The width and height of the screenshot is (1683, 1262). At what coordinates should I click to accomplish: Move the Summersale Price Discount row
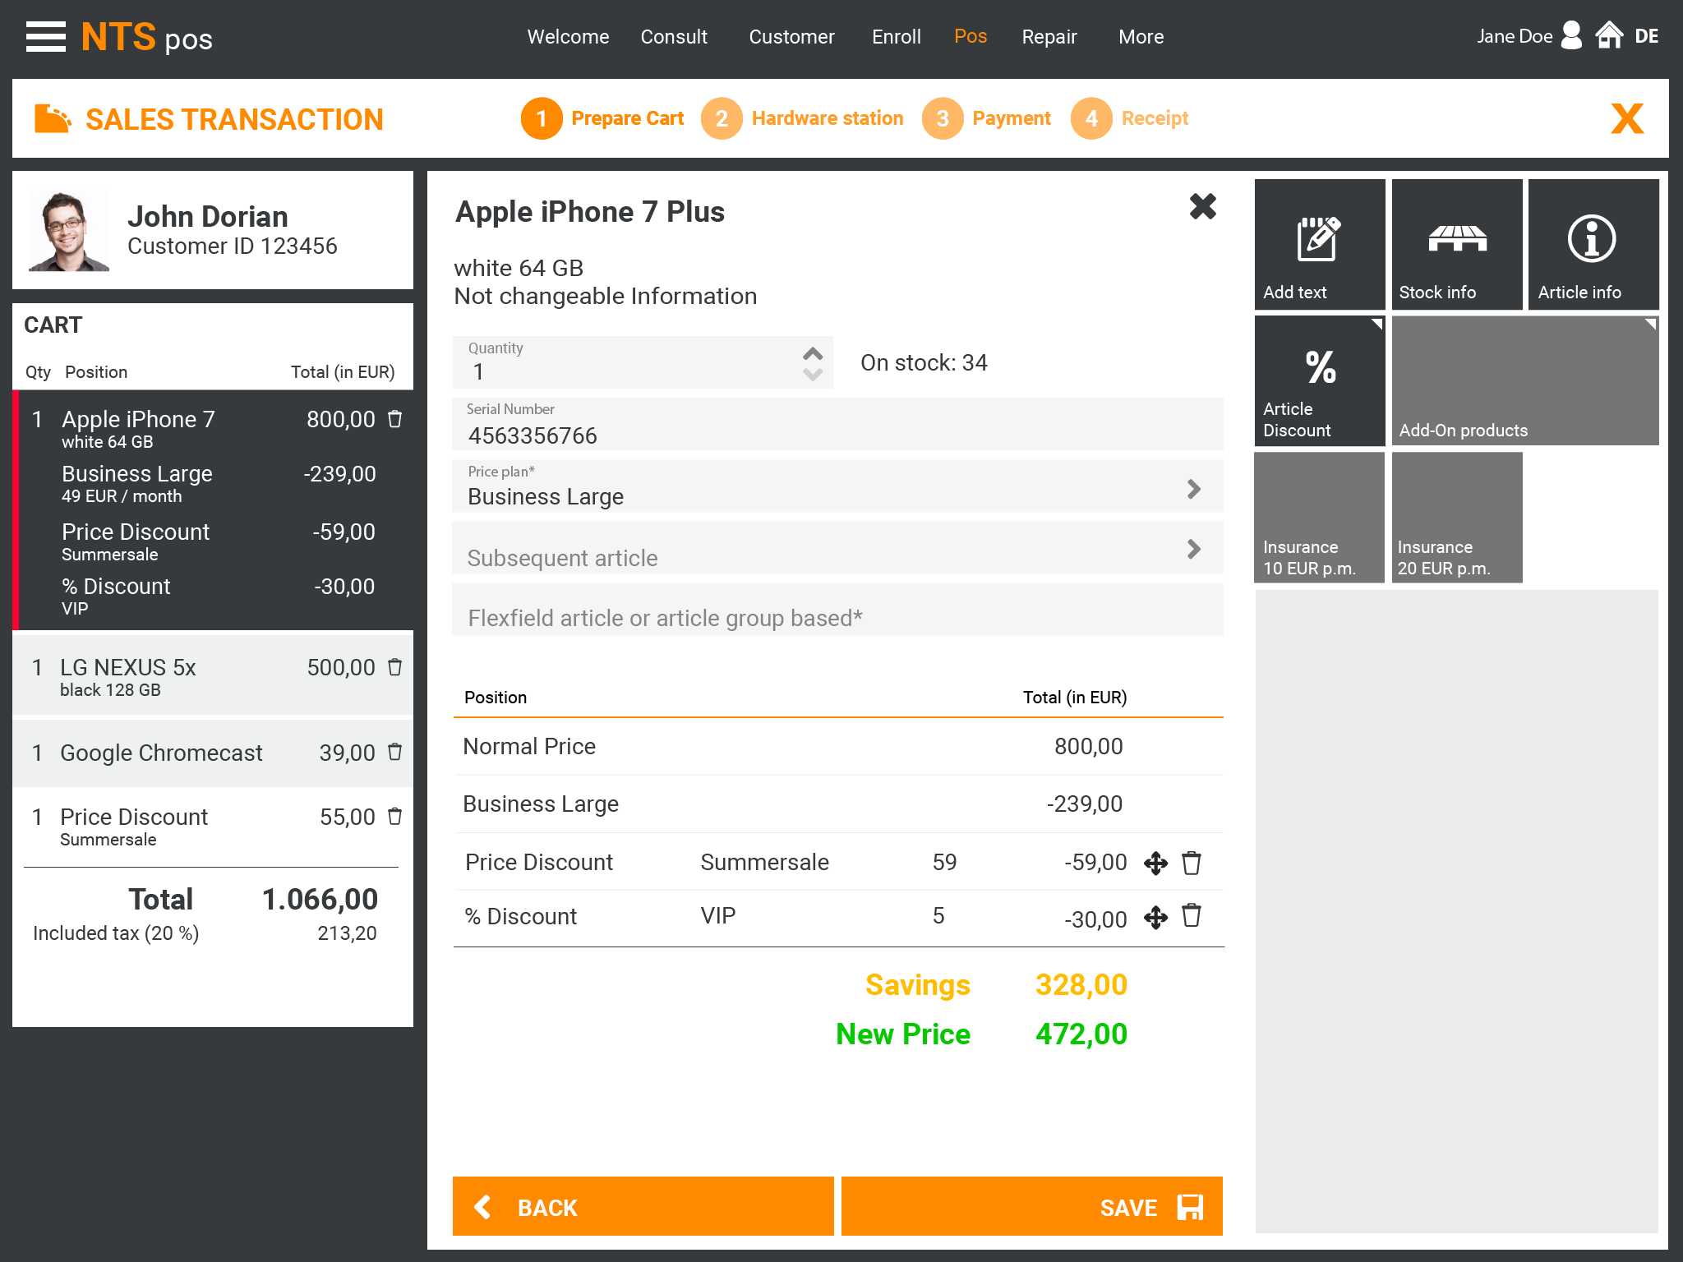click(1155, 863)
